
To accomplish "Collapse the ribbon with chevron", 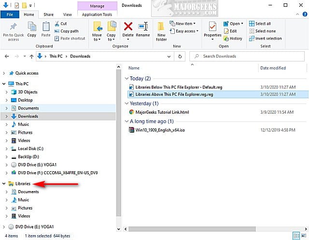I will 297,14.
